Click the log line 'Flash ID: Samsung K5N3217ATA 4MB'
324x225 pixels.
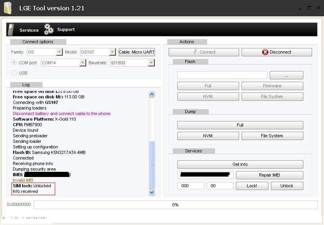coord(49,152)
